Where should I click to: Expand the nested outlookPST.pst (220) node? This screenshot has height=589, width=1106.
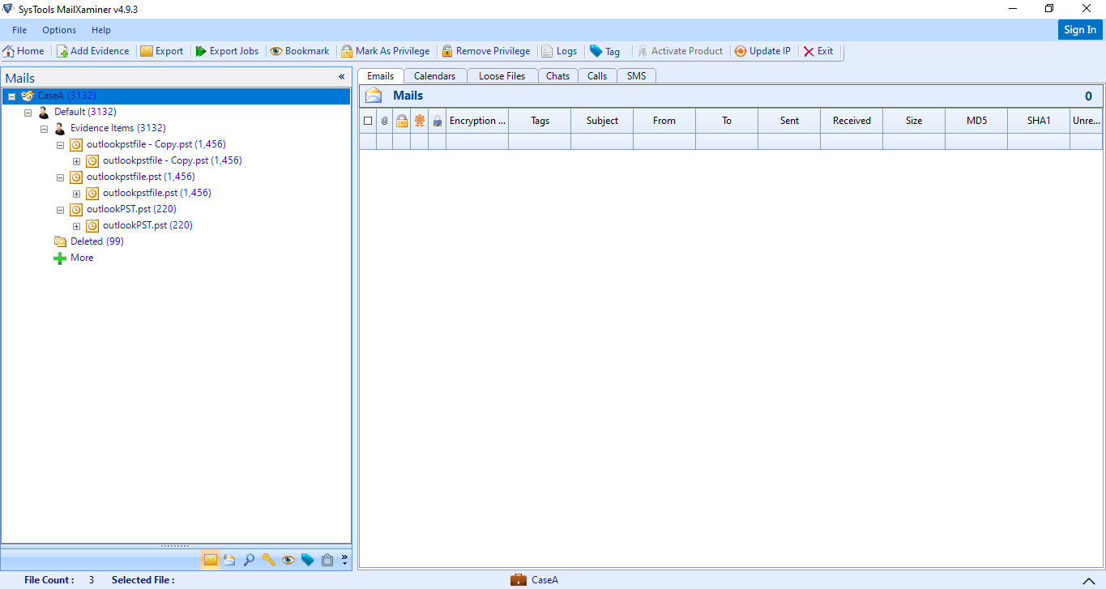pos(76,226)
